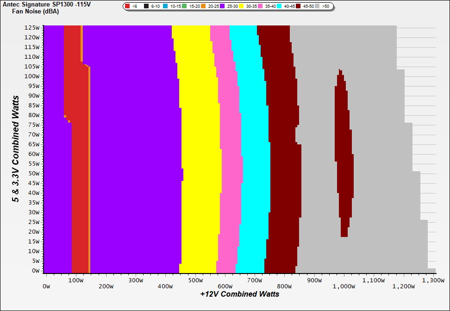
Task: Select the green 15-20 legend swatch
Action: pos(185,6)
